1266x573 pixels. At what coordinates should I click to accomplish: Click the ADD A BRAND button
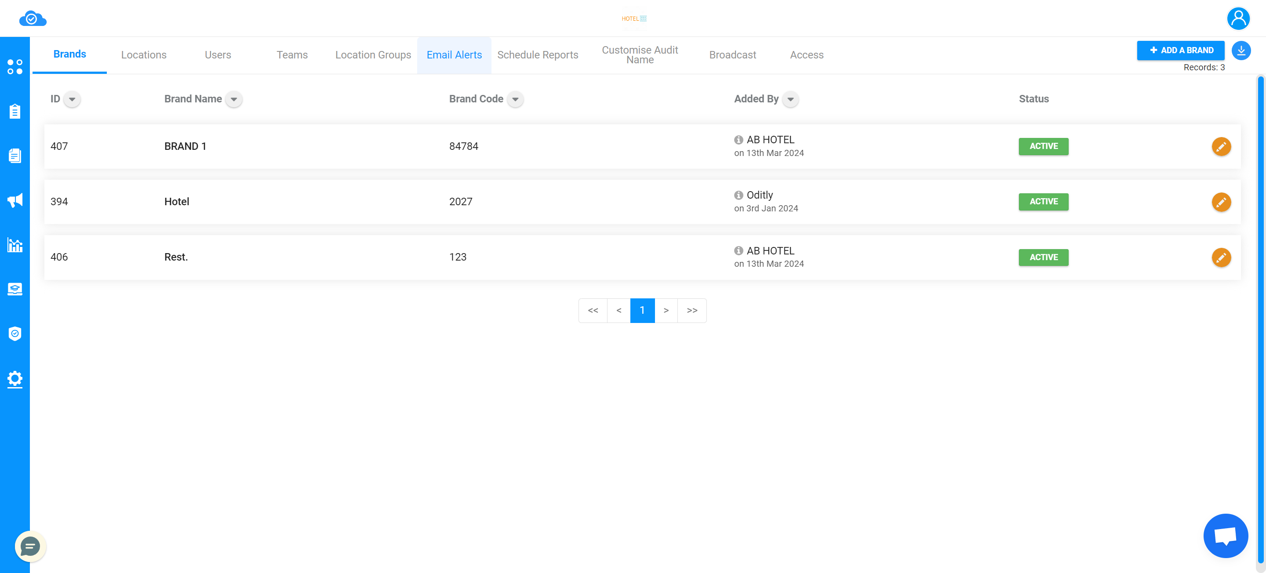pos(1180,50)
